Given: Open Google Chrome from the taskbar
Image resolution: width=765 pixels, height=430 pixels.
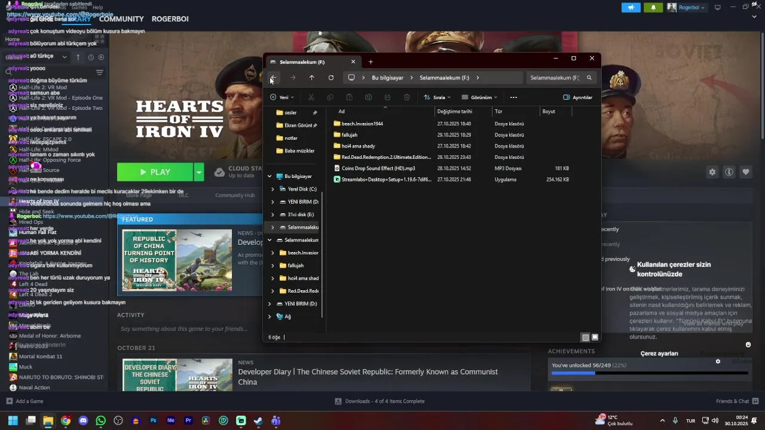Looking at the screenshot, I should pos(66,420).
